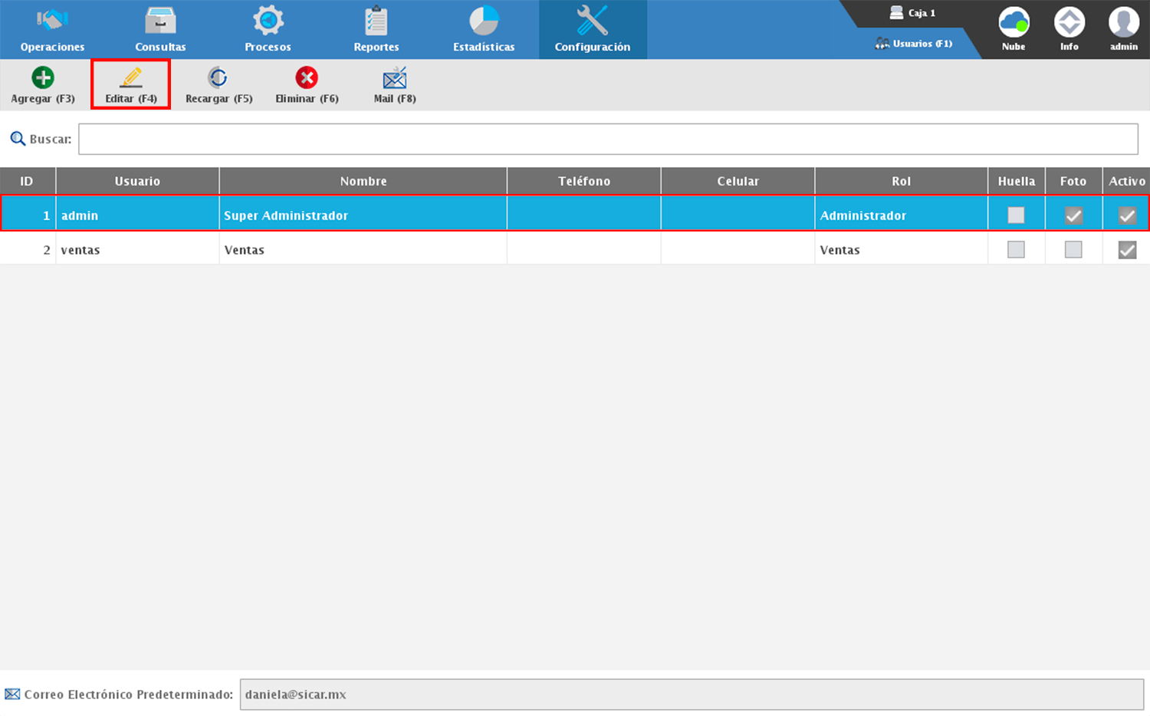Click inside the Buscar search field
Viewport: 1150px width, 716px height.
pos(607,140)
